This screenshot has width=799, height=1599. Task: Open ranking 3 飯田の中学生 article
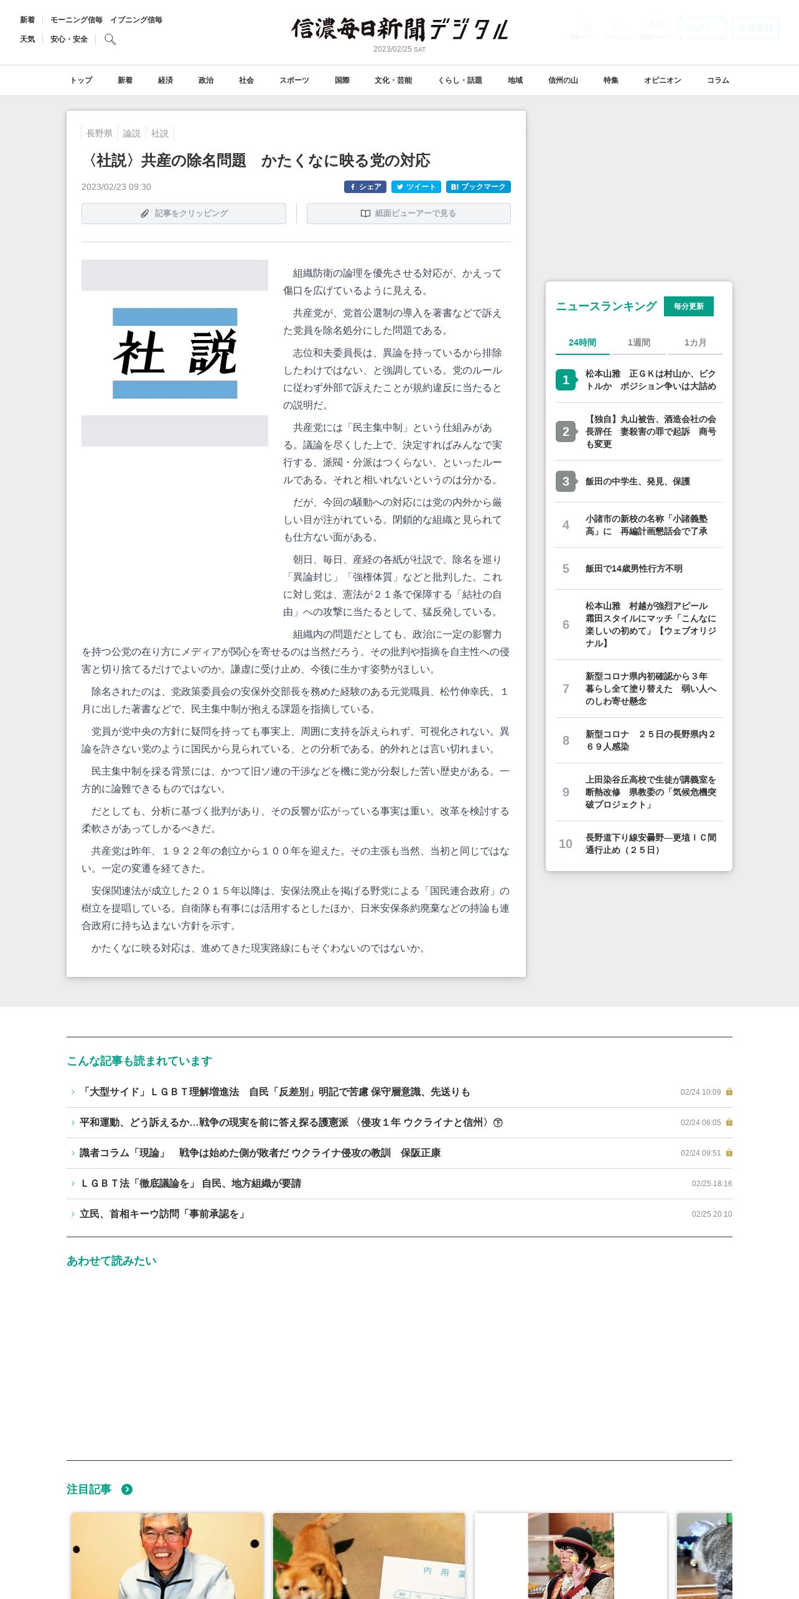(x=639, y=481)
